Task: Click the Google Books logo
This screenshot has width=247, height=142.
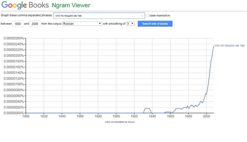Action: click(24, 6)
